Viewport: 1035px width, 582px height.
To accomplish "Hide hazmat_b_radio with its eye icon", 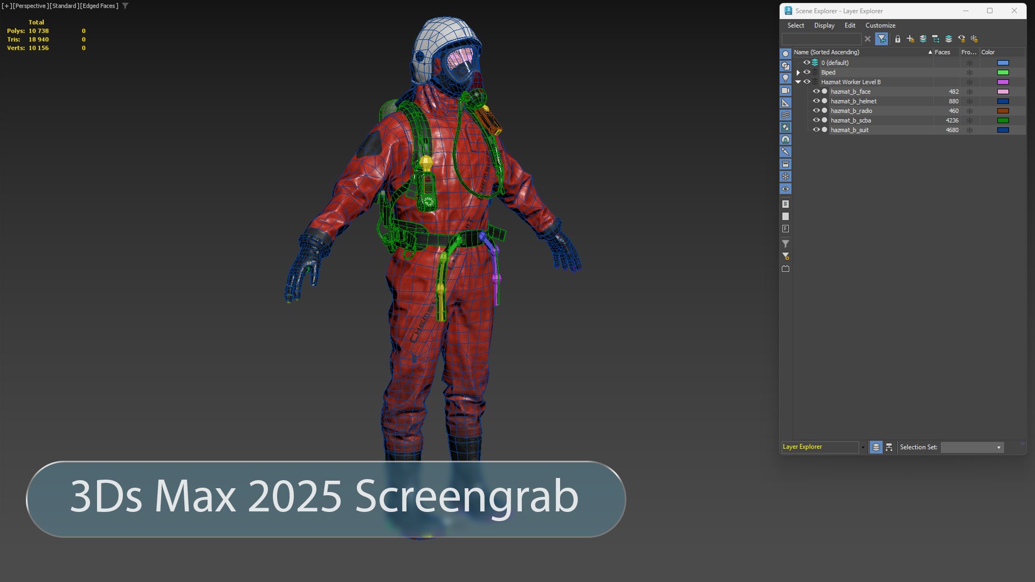I will point(816,110).
